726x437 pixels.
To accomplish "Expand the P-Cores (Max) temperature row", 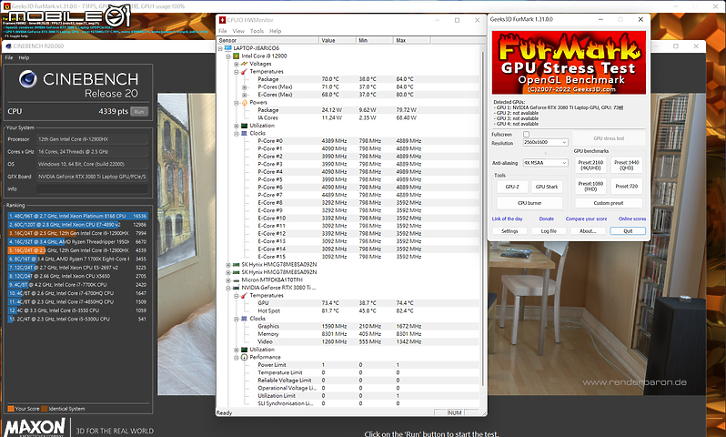I will click(245, 87).
